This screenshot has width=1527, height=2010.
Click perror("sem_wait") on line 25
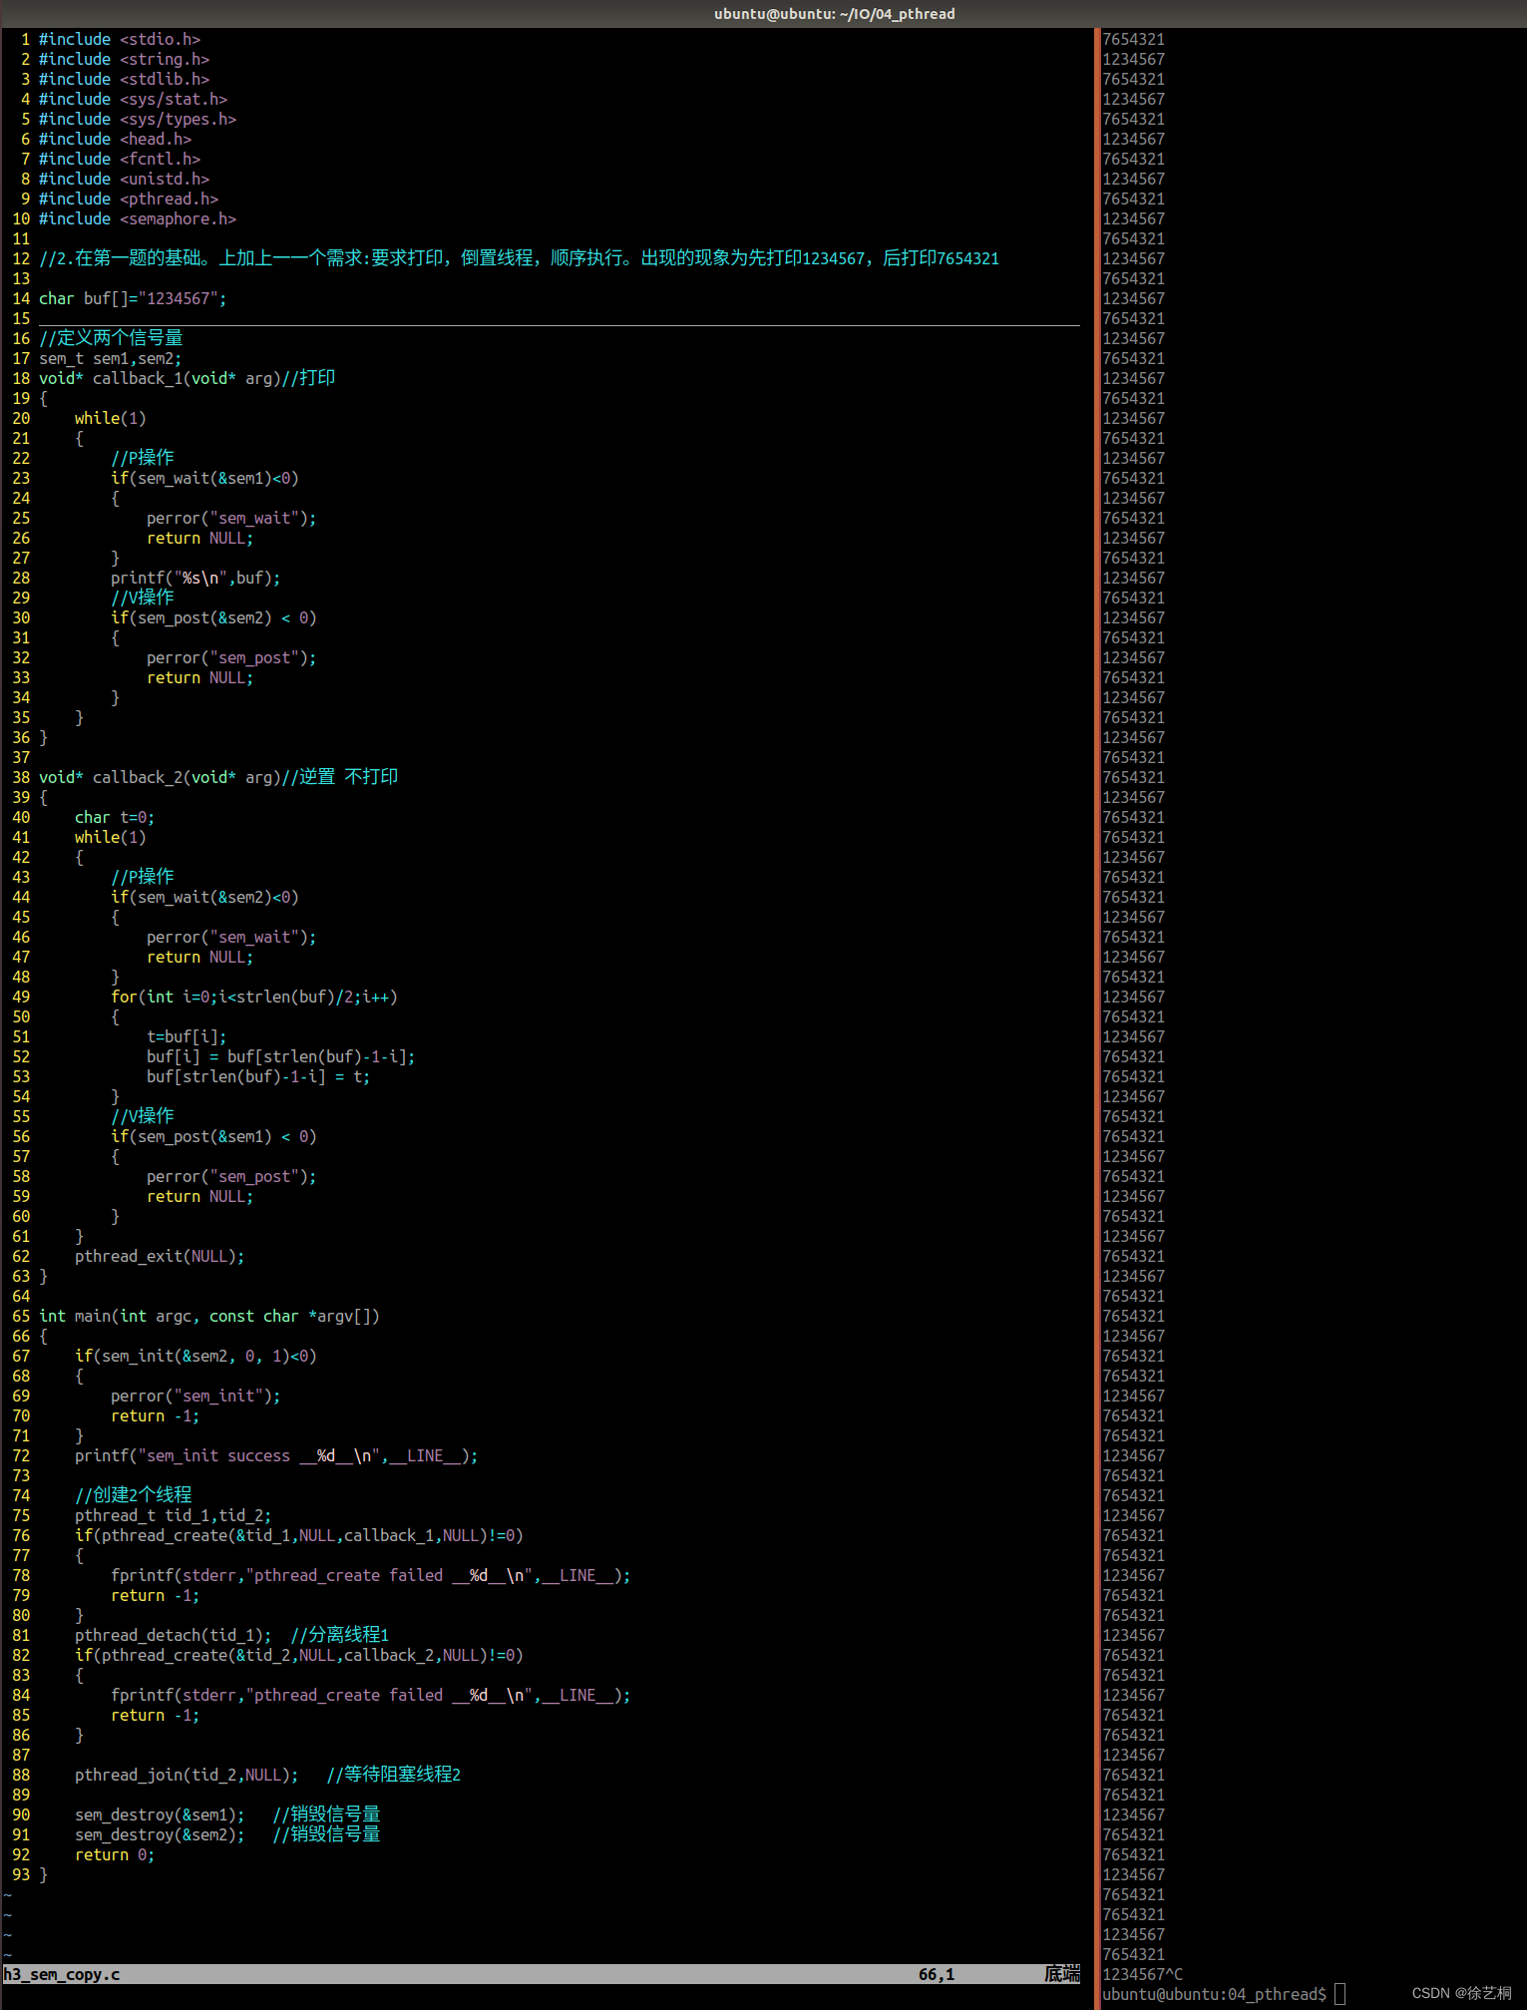231,518
